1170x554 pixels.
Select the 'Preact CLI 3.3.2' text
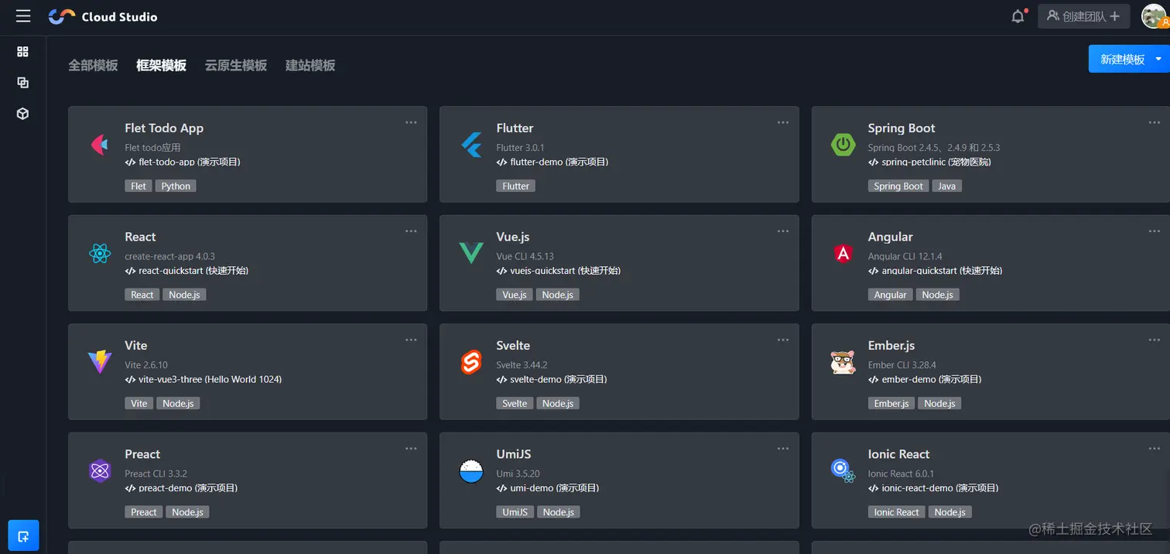(x=156, y=474)
